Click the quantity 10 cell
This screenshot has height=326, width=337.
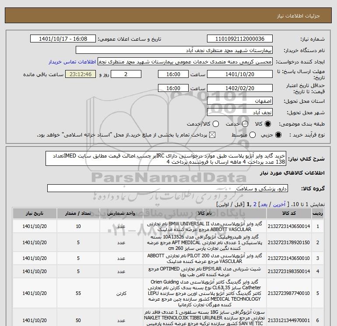point(78,226)
